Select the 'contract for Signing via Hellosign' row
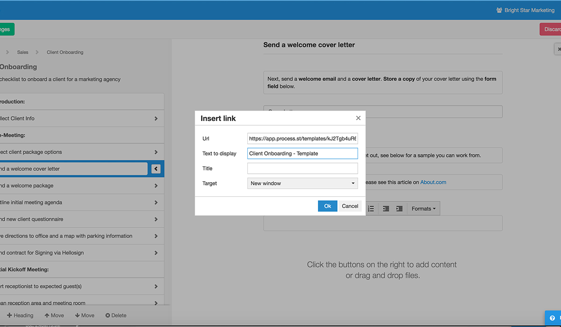Viewport: 561px width, 327px height. click(x=82, y=253)
